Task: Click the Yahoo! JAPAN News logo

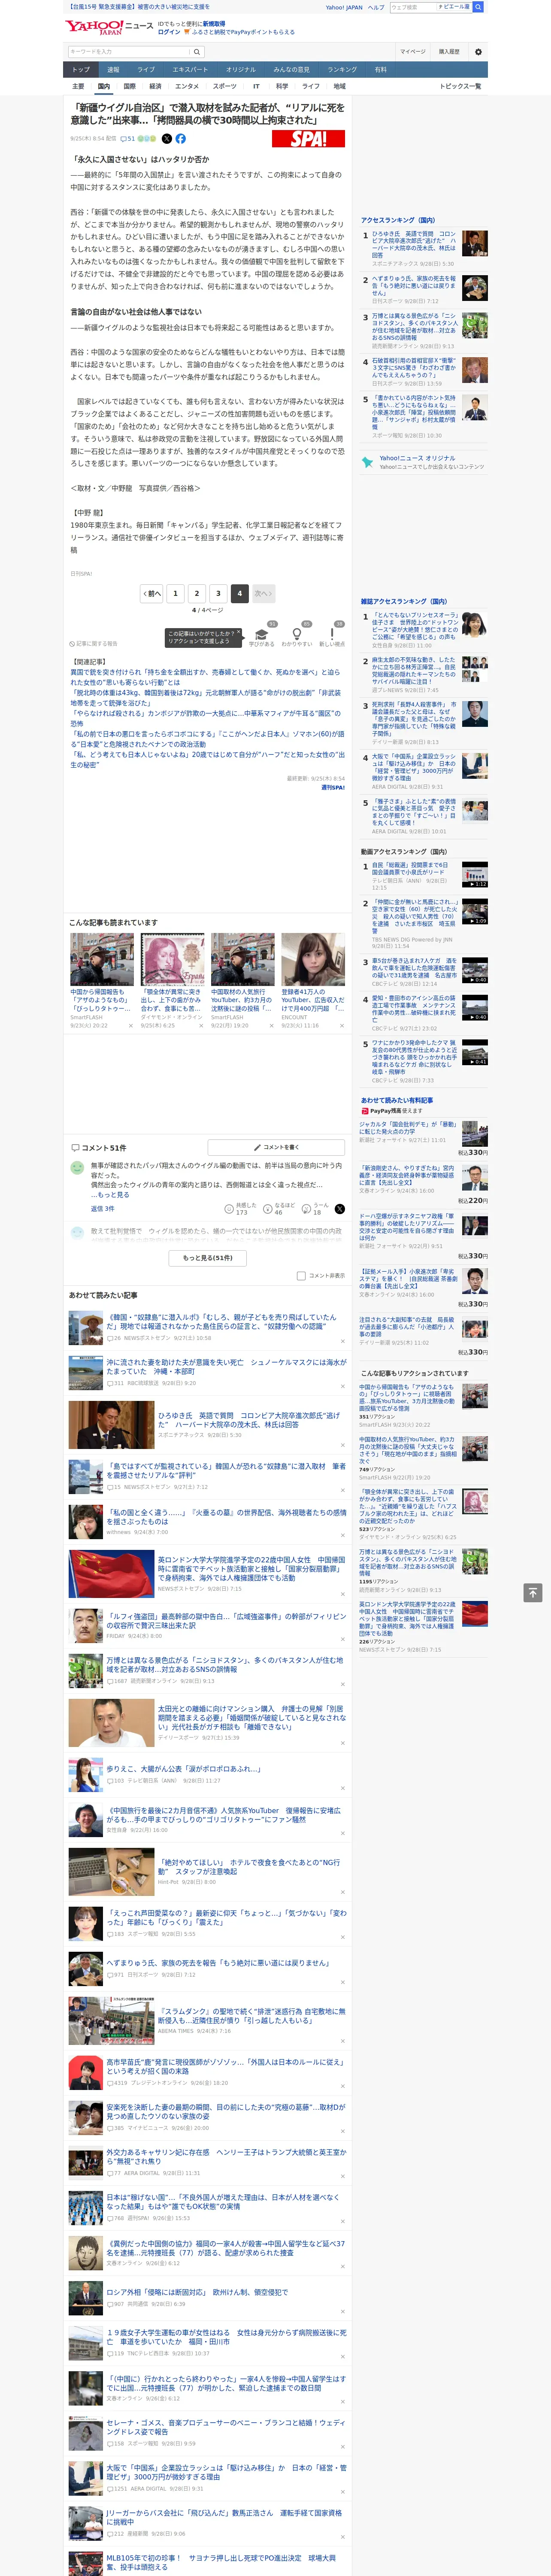Action: point(109,27)
